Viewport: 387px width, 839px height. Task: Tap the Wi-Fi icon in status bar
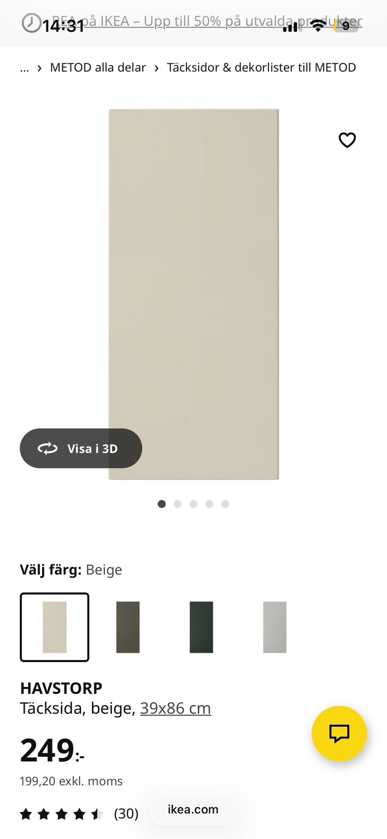click(x=318, y=26)
